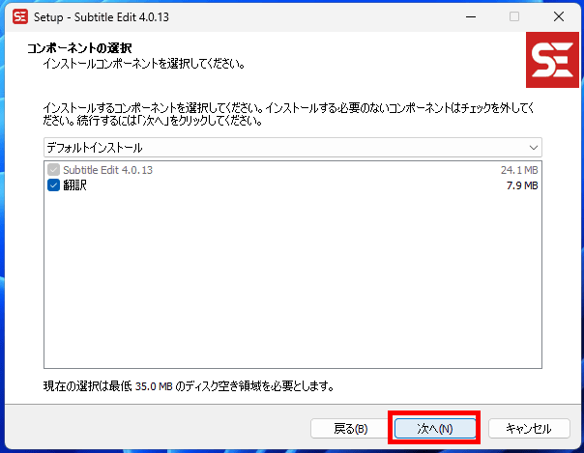Go back with the 戻る(B) button
Screen dimensions: 584x453
click(x=350, y=429)
